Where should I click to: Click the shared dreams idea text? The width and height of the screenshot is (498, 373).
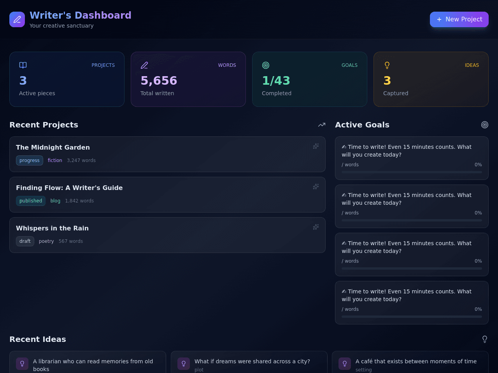(x=252, y=361)
